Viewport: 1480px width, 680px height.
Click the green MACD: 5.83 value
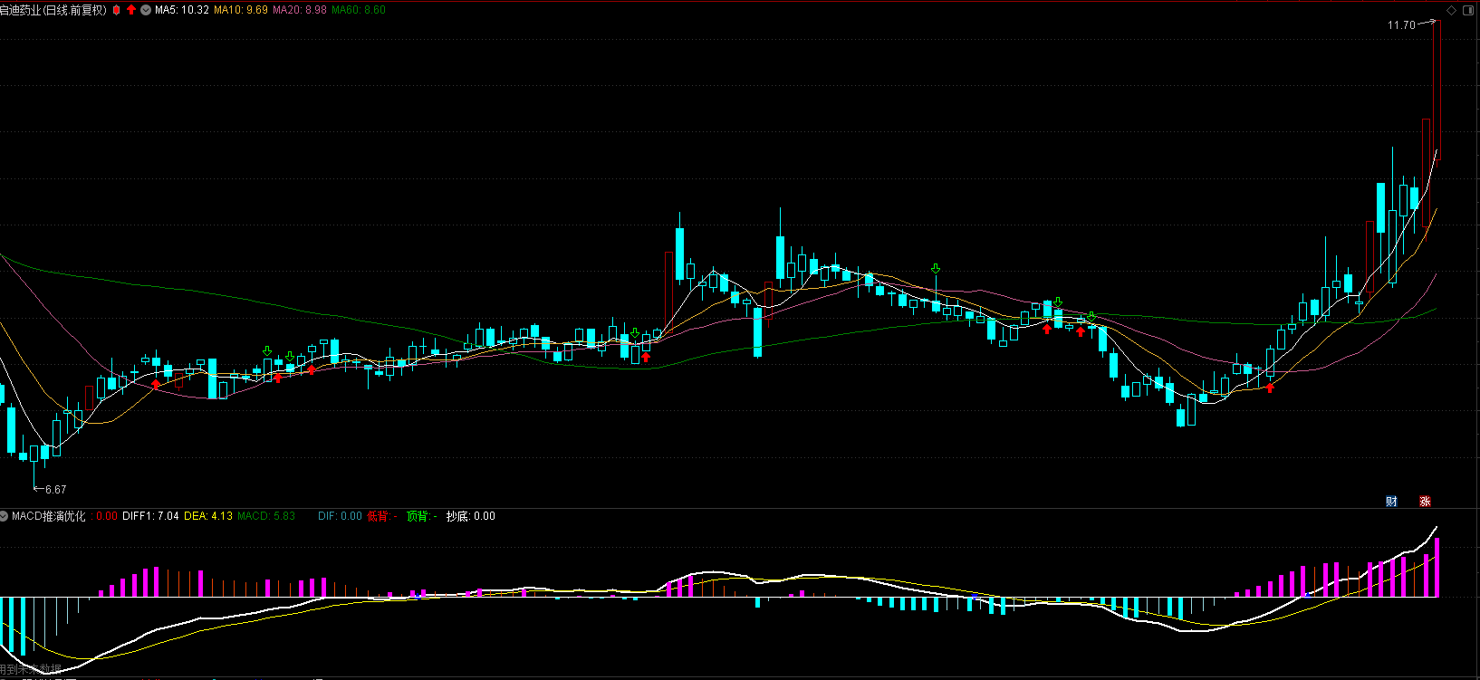[266, 516]
